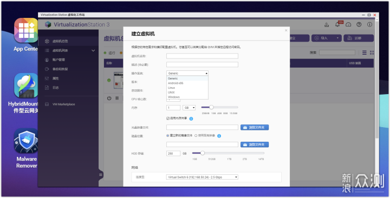The image size is (390, 198).
Task: Open the help question mark icon
Action: [x=359, y=24]
